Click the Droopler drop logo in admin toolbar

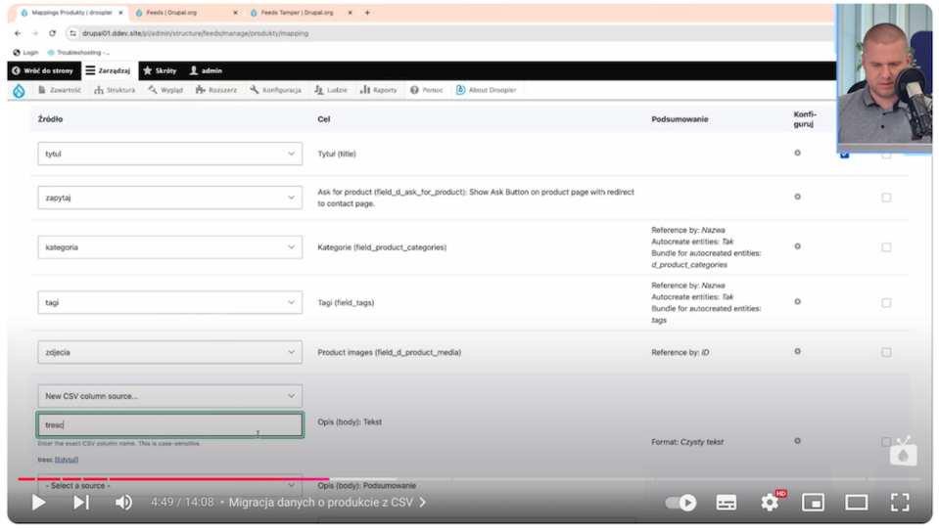pyautogui.click(x=20, y=90)
